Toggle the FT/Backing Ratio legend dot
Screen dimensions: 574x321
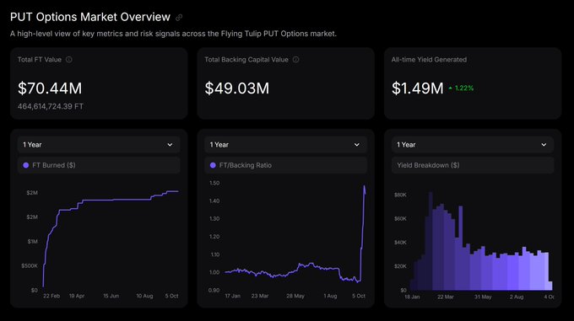pos(213,165)
